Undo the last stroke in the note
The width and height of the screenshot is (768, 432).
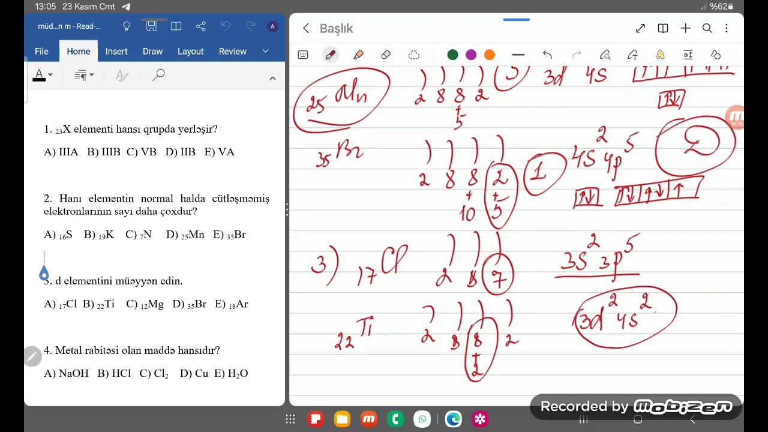pos(547,55)
